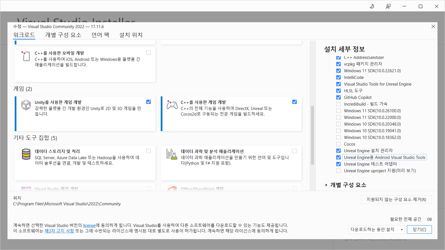
Task: Switch to the 개별 구성 요소 tab
Action: pyautogui.click(x=63, y=35)
